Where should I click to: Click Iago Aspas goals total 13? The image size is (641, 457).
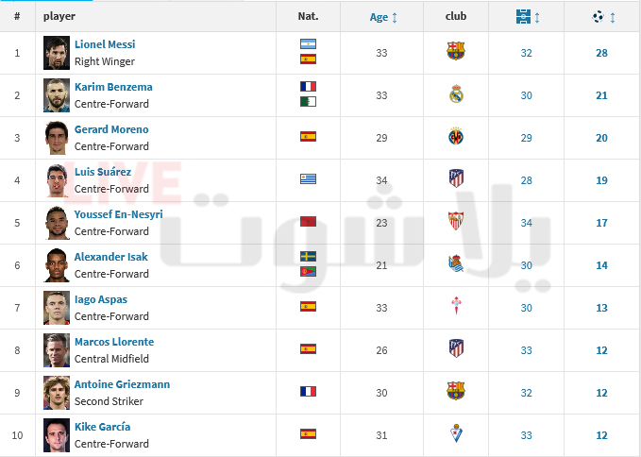[x=601, y=308]
